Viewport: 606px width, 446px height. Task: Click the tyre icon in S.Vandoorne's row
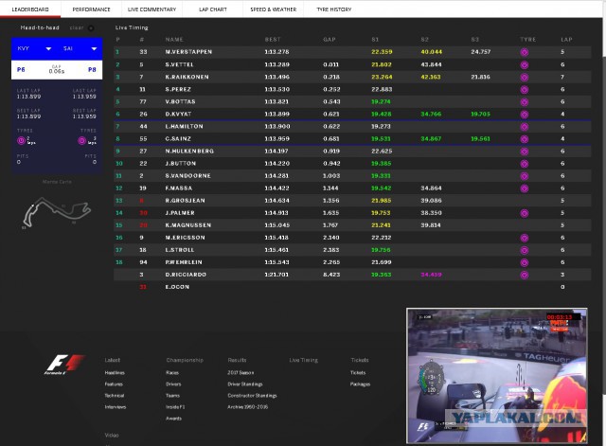524,176
